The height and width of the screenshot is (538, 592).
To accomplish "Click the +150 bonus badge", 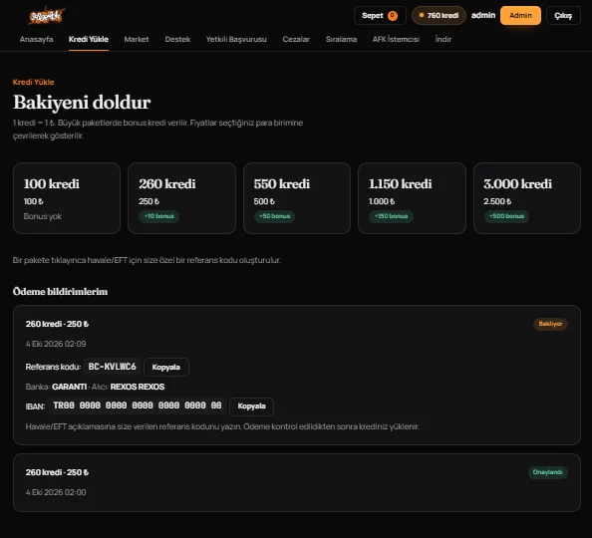I will [x=391, y=216].
